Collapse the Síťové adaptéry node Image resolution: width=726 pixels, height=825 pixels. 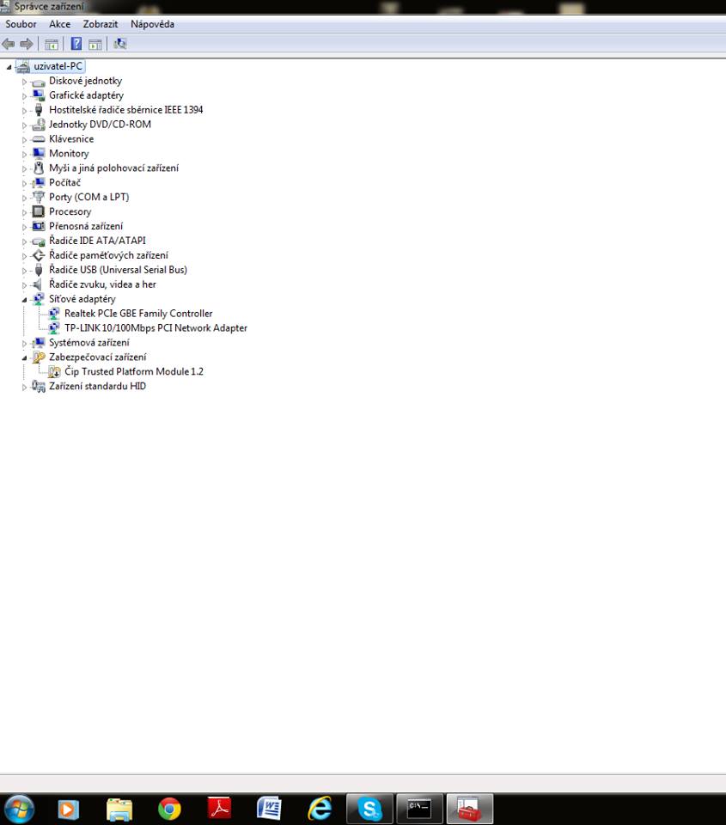coord(24,300)
